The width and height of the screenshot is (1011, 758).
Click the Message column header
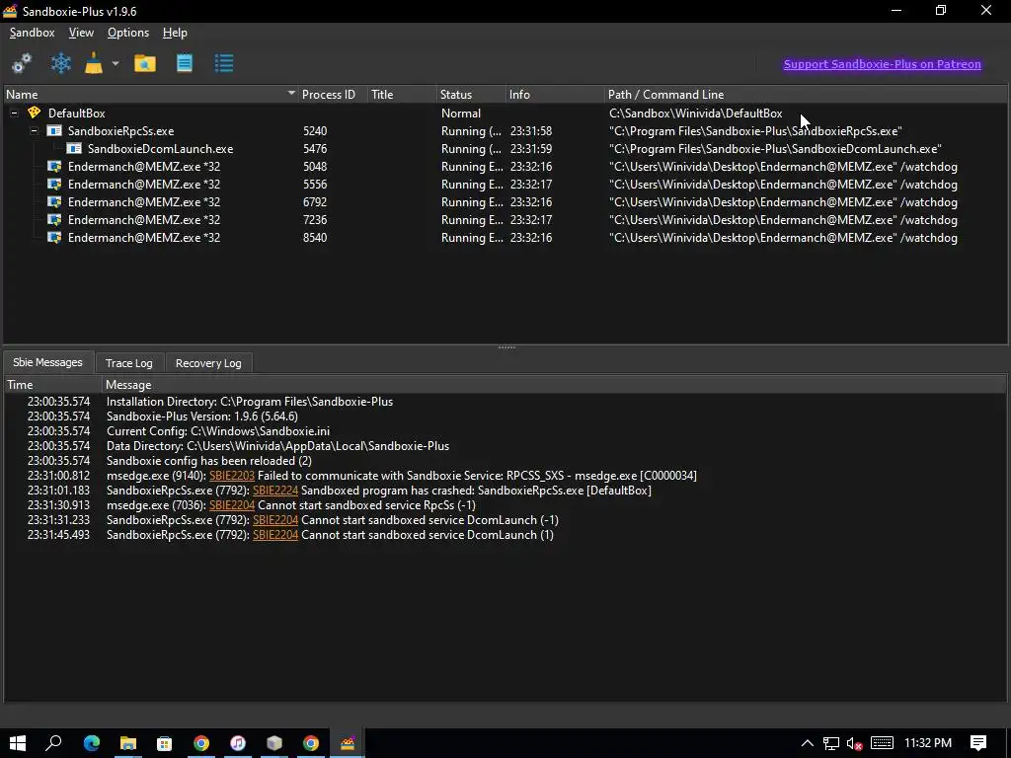[555, 385]
